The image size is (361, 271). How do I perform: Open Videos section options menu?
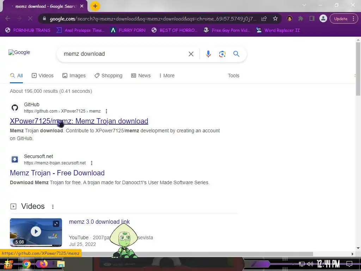click(x=53, y=207)
